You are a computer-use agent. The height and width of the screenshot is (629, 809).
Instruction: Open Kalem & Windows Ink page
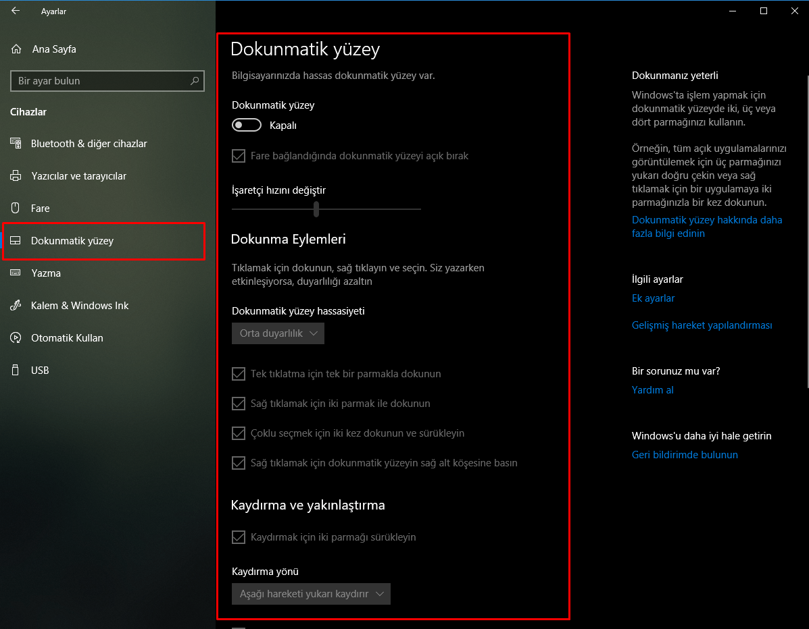pyautogui.click(x=107, y=306)
